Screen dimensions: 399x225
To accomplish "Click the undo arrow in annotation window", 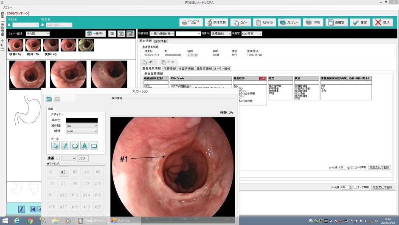I will pyautogui.click(x=49, y=99).
